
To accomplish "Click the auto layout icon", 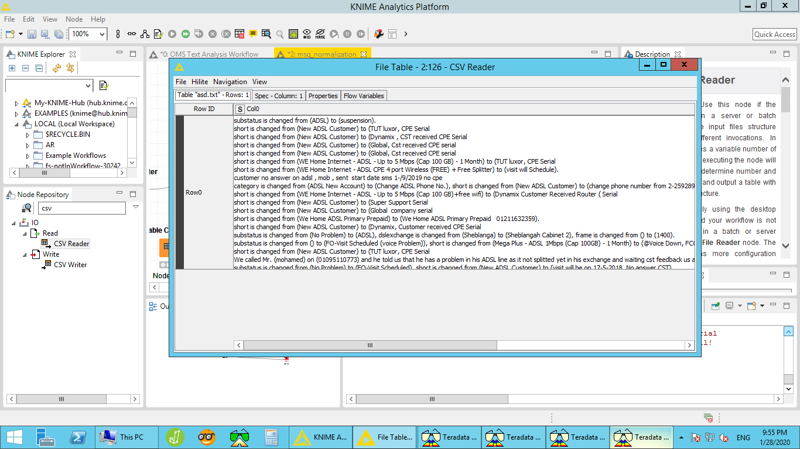I will [x=145, y=34].
